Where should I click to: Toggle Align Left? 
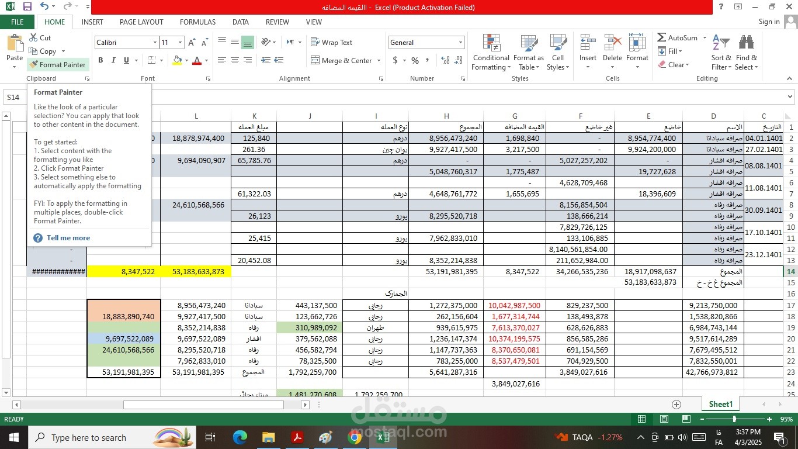(x=222, y=60)
